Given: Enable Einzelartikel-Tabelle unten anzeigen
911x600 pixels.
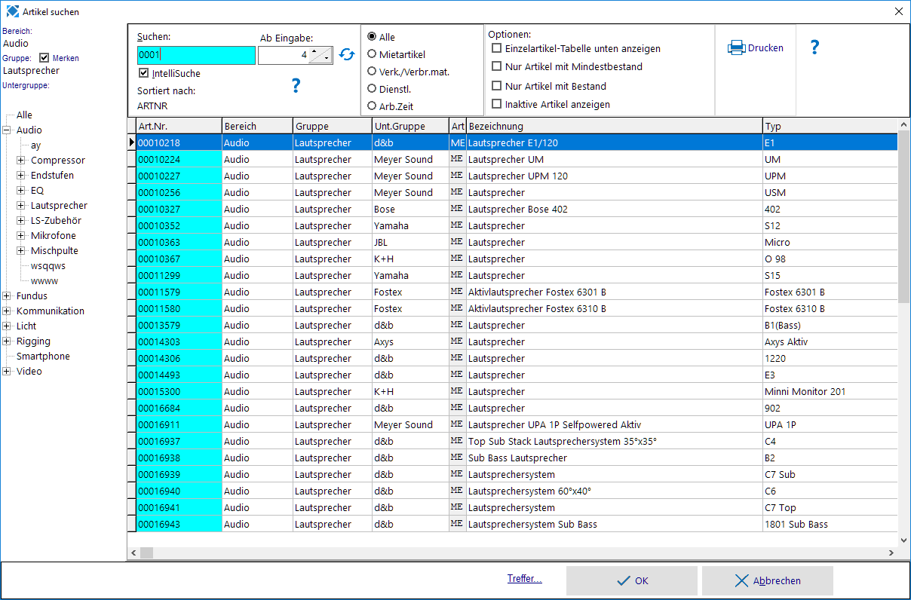Looking at the screenshot, I should pyautogui.click(x=496, y=48).
